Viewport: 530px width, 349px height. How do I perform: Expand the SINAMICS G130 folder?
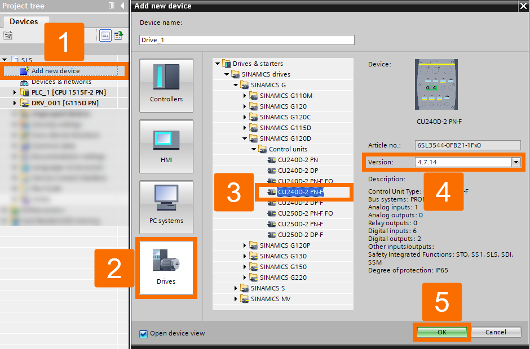(245, 256)
